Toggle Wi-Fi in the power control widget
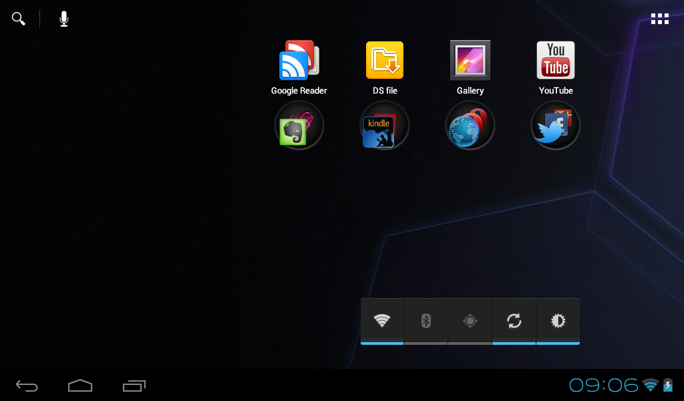Screen dimensions: 684x401 tap(381, 321)
